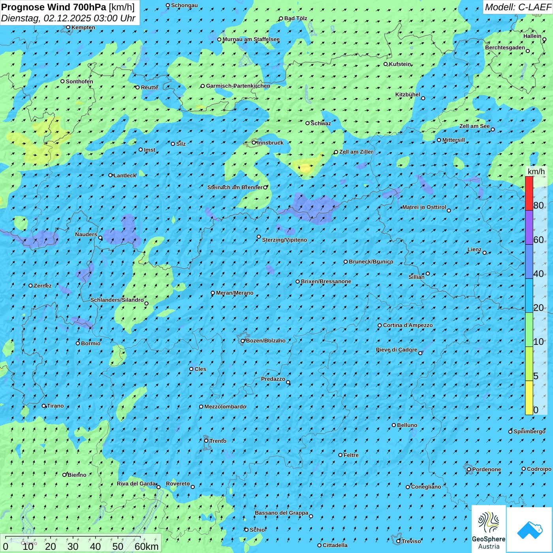Click the Berchtesgaden label
This screenshot has width=553, height=553.
505,47
